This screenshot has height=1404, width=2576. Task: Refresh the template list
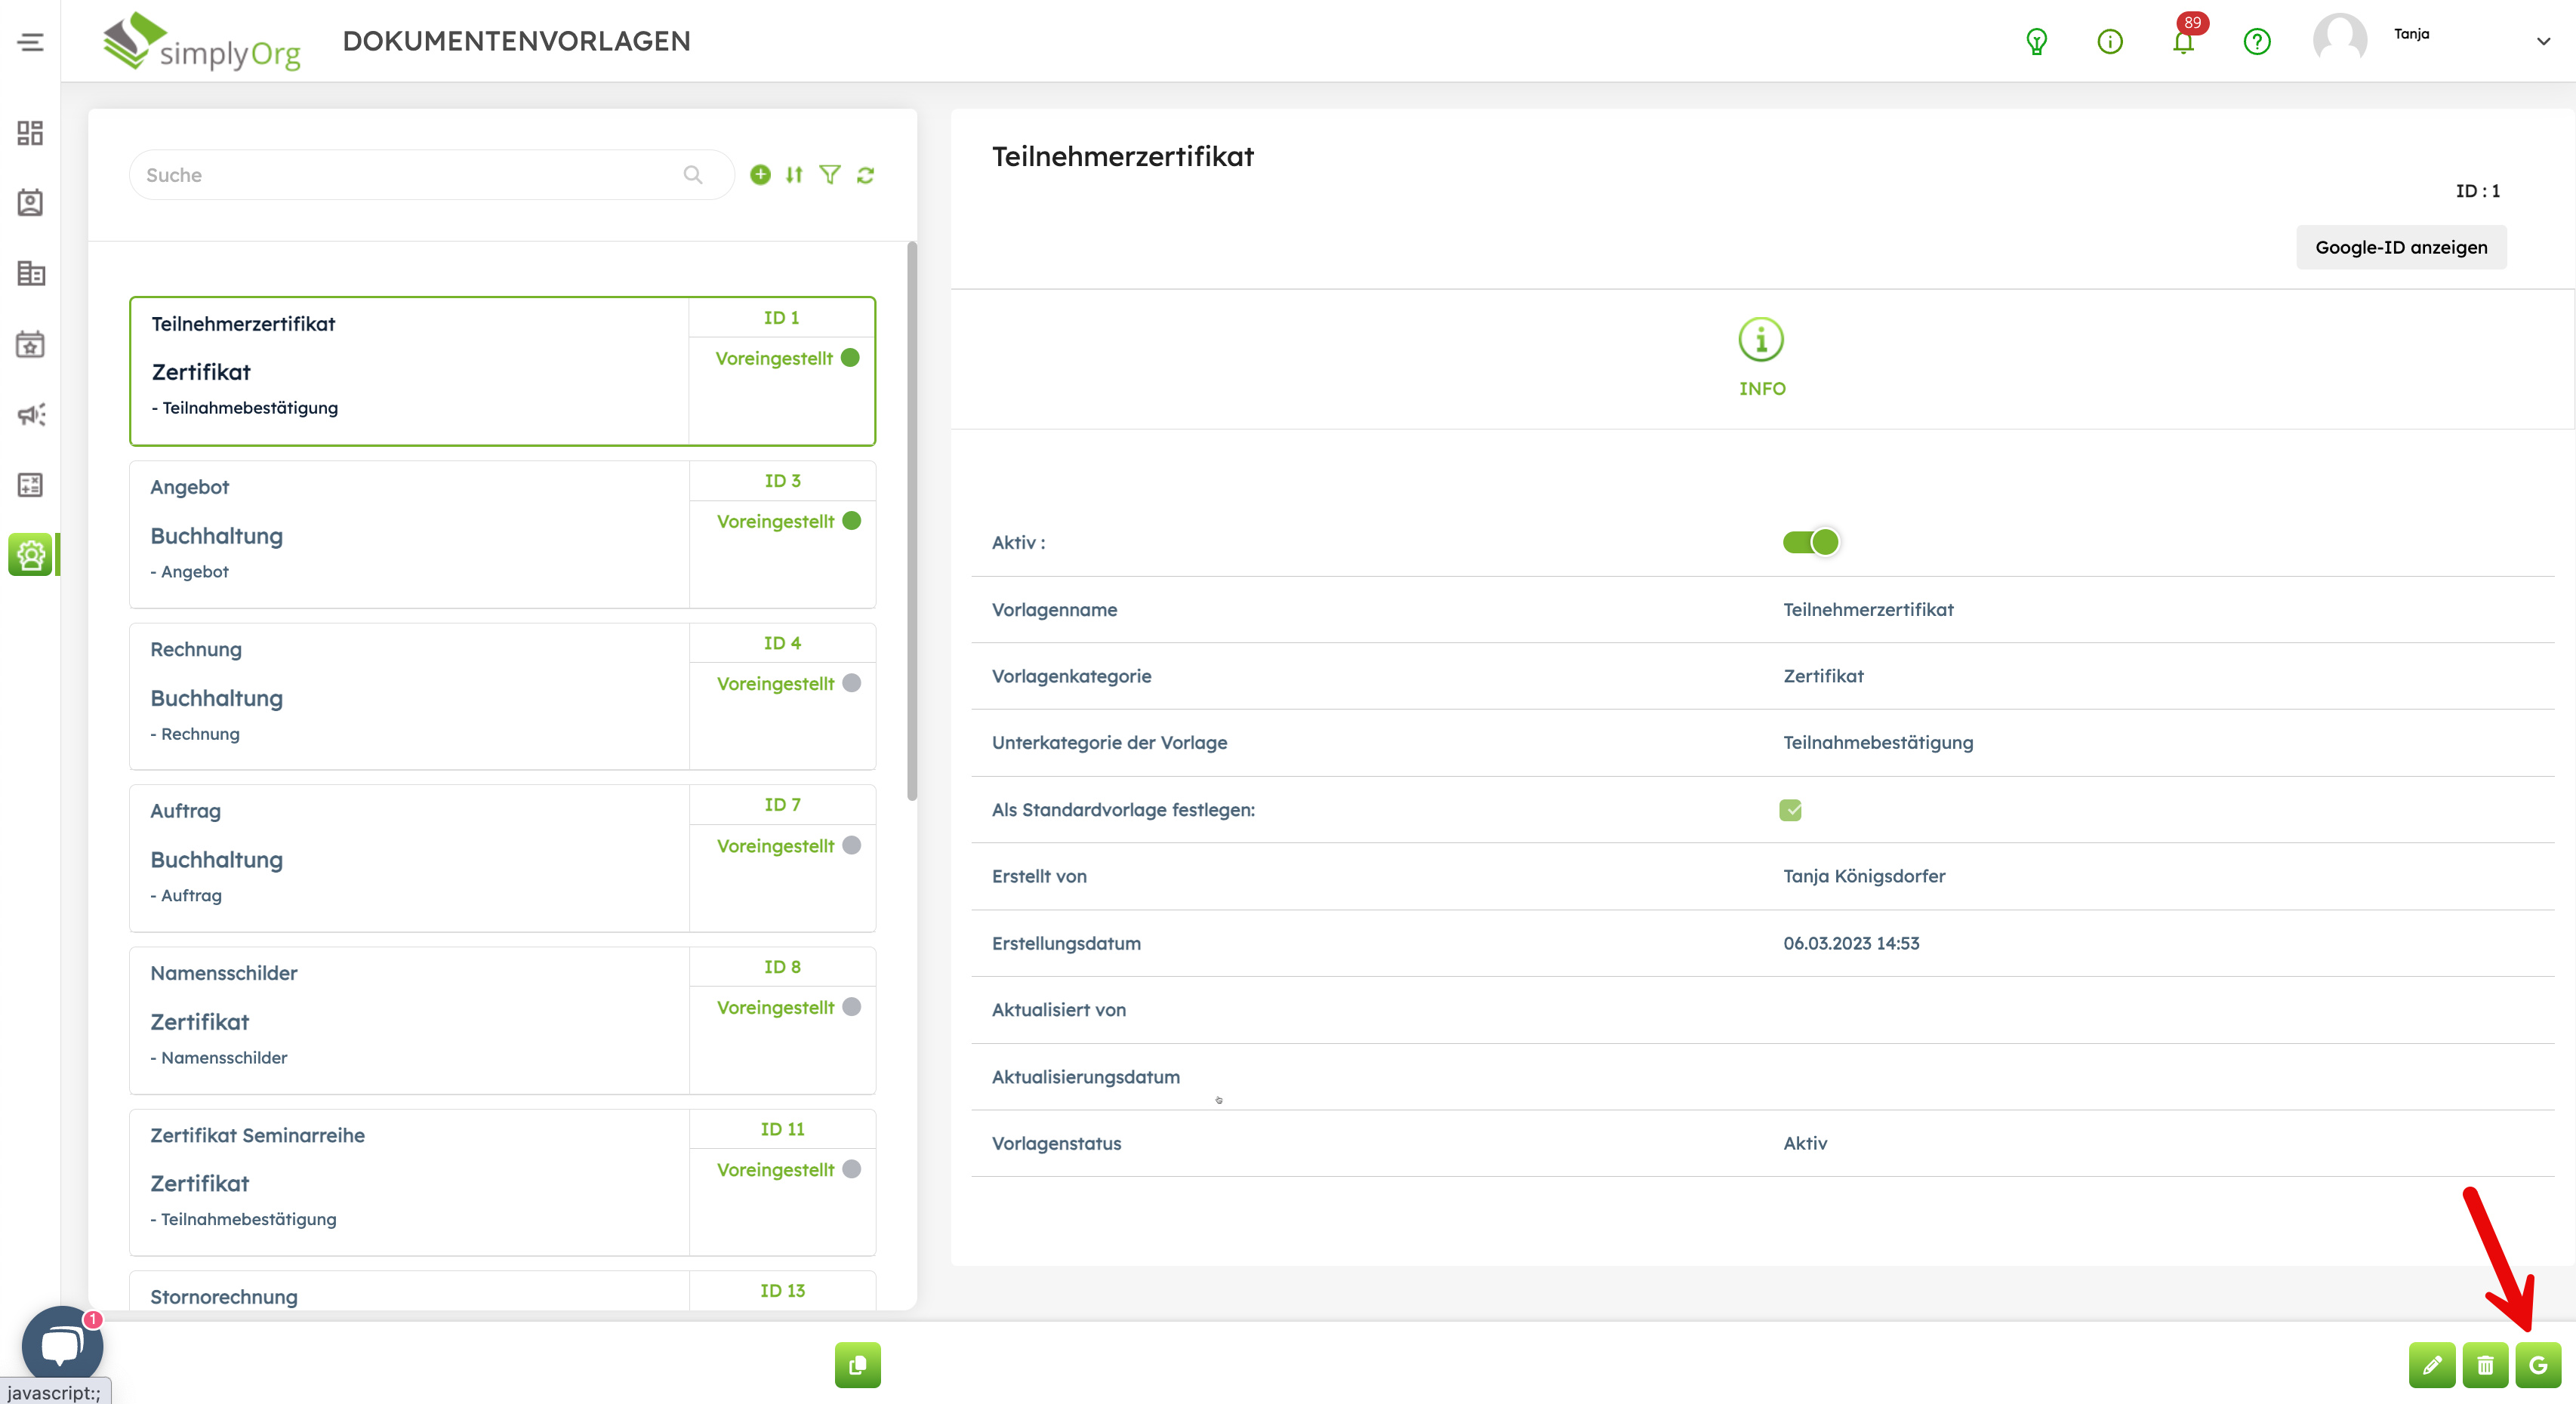pyautogui.click(x=866, y=175)
